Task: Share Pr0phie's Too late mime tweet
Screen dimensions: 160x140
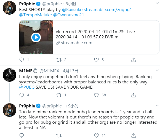Action: click(134, 135)
